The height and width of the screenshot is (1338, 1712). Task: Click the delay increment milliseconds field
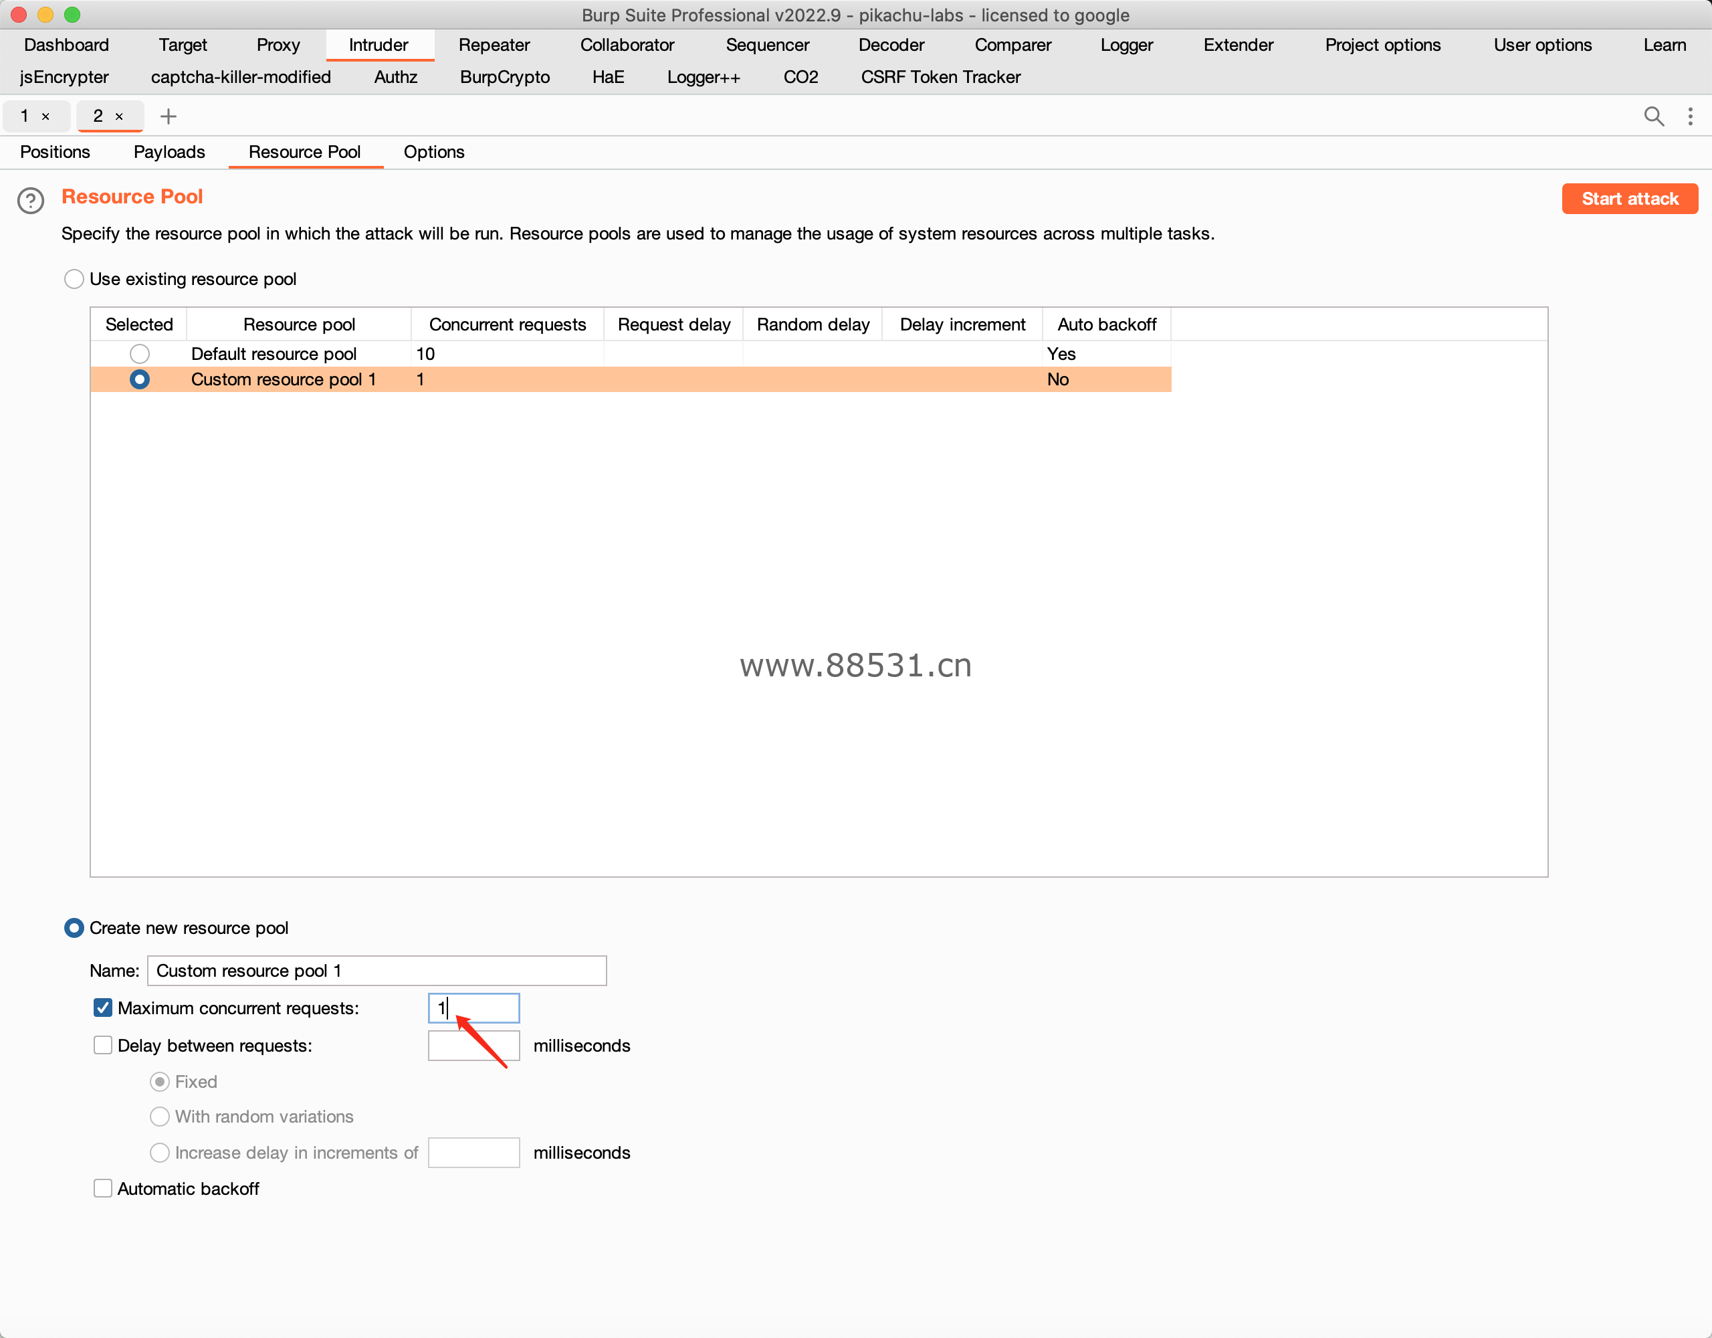[473, 1152]
